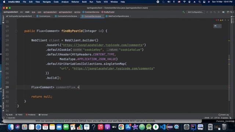Image resolution: width=235 pixels, height=132 pixels.
Task: Open the Gradle tool window on the right stripe
Action: 232,20
